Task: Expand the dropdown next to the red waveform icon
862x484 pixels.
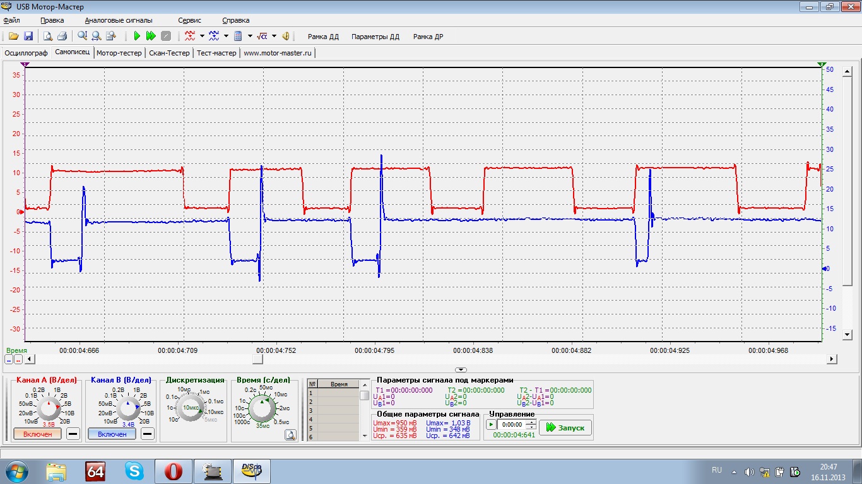Action: click(x=202, y=37)
